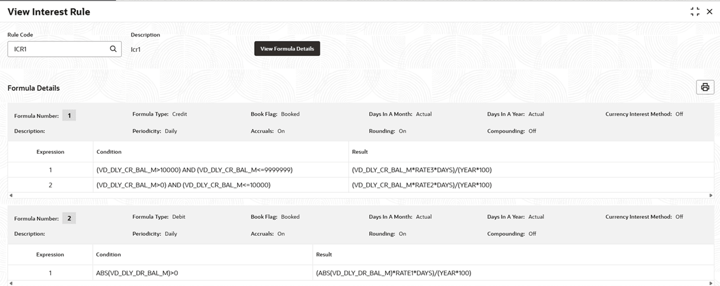This screenshot has height=286, width=720.
Task: Click the print icon beside Formula Details
Action: pyautogui.click(x=705, y=87)
